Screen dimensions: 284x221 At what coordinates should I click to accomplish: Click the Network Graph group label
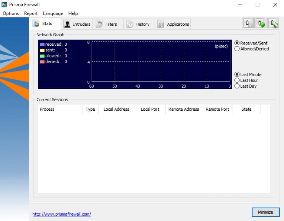[x=50, y=35]
